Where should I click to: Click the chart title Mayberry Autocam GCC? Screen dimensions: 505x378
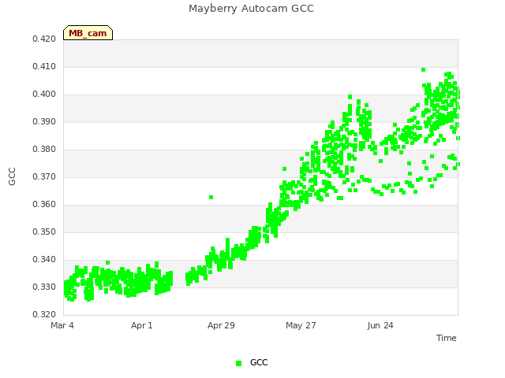pos(251,9)
